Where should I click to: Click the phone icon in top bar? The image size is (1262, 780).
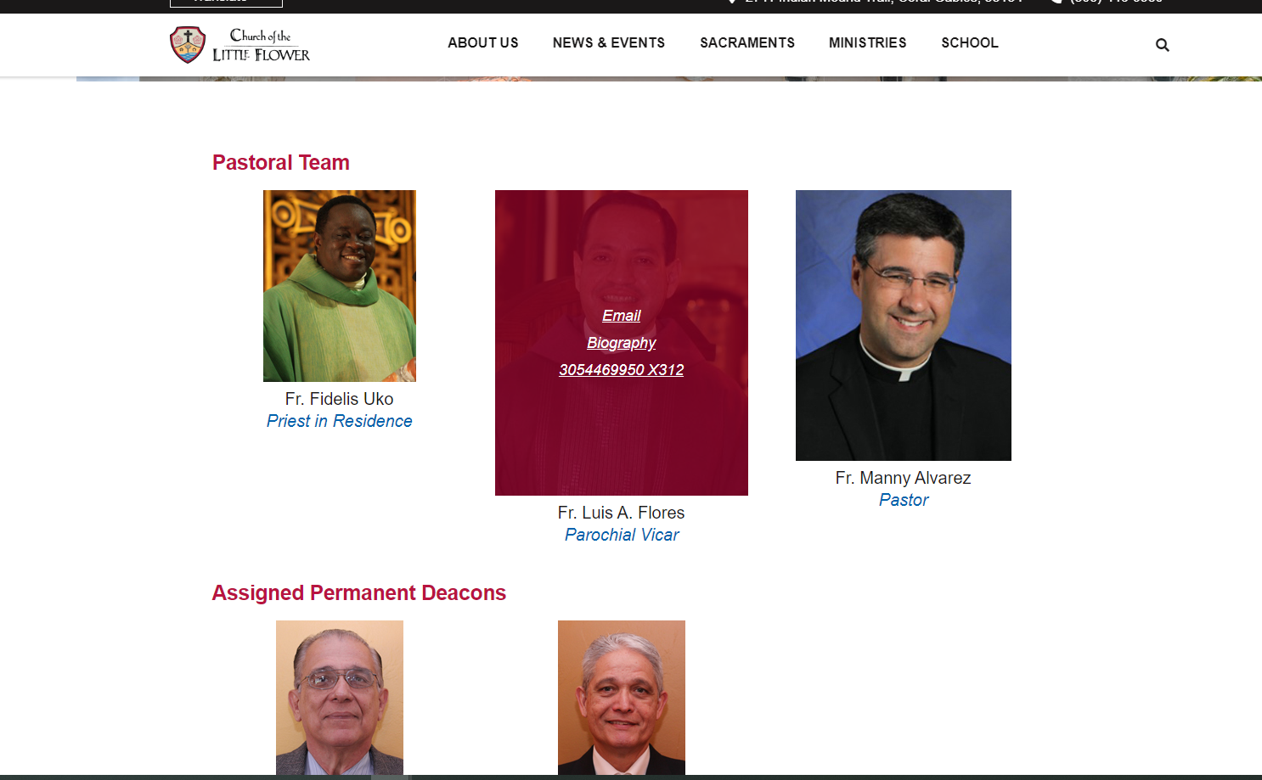click(x=1056, y=2)
